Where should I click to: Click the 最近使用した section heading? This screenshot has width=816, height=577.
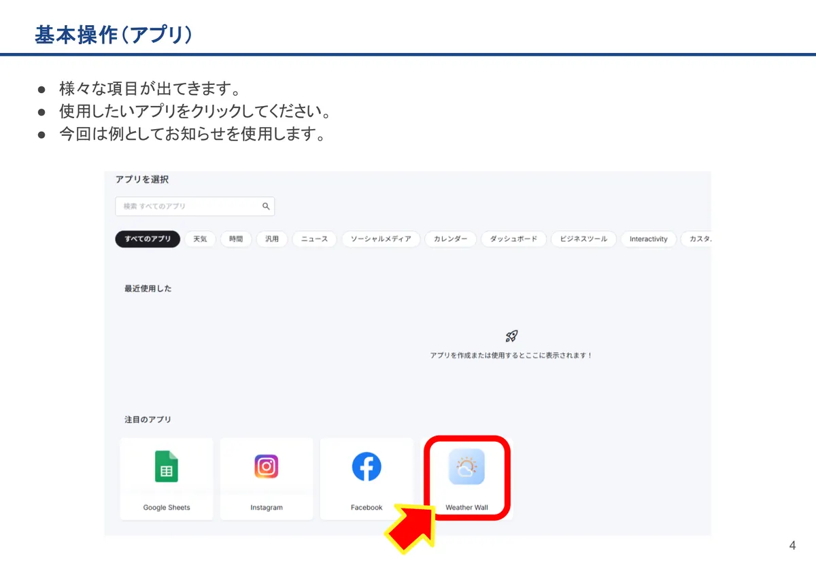point(148,289)
